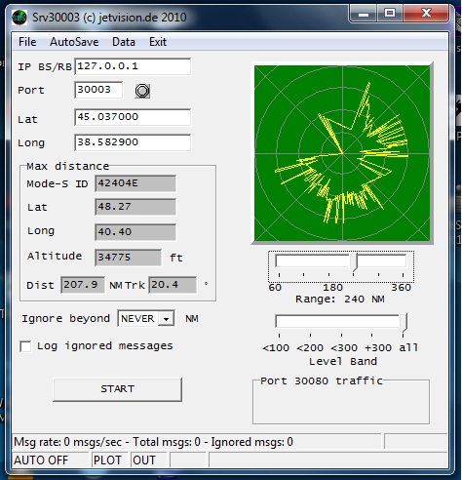The height and width of the screenshot is (480, 462).
Task: Click the Level Band slider thumb
Action: click(404, 323)
